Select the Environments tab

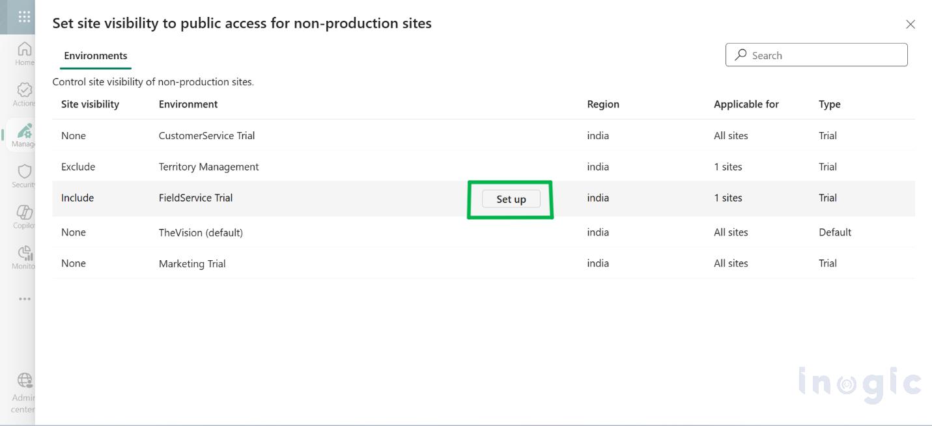click(x=96, y=56)
